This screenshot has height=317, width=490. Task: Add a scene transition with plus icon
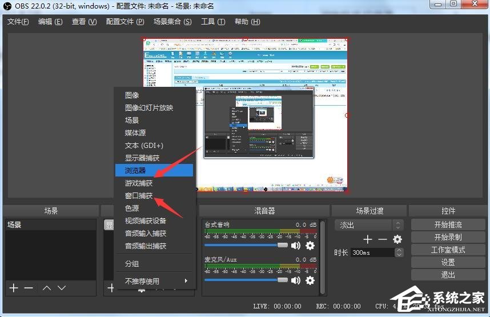(x=368, y=239)
